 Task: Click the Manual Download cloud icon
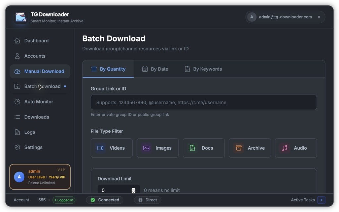tap(17, 71)
